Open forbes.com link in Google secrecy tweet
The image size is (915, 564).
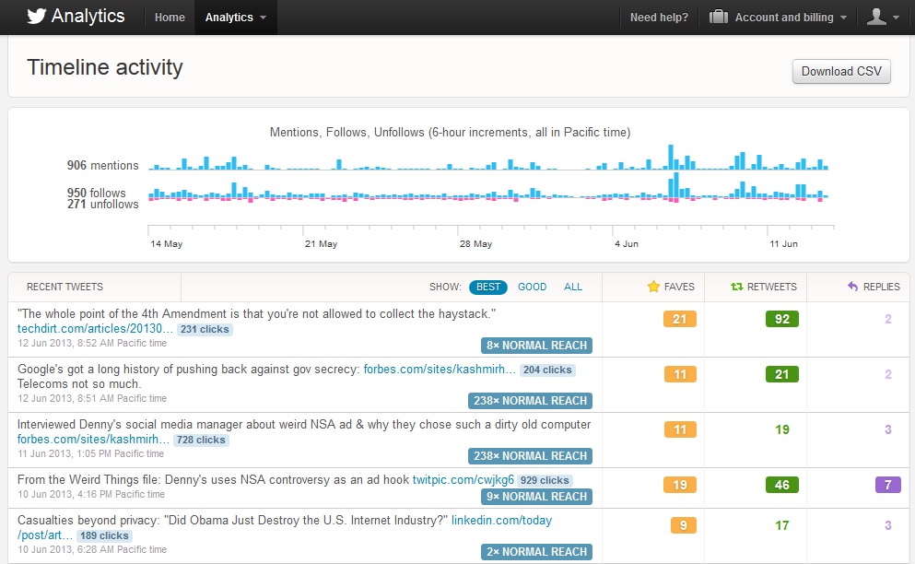point(440,369)
